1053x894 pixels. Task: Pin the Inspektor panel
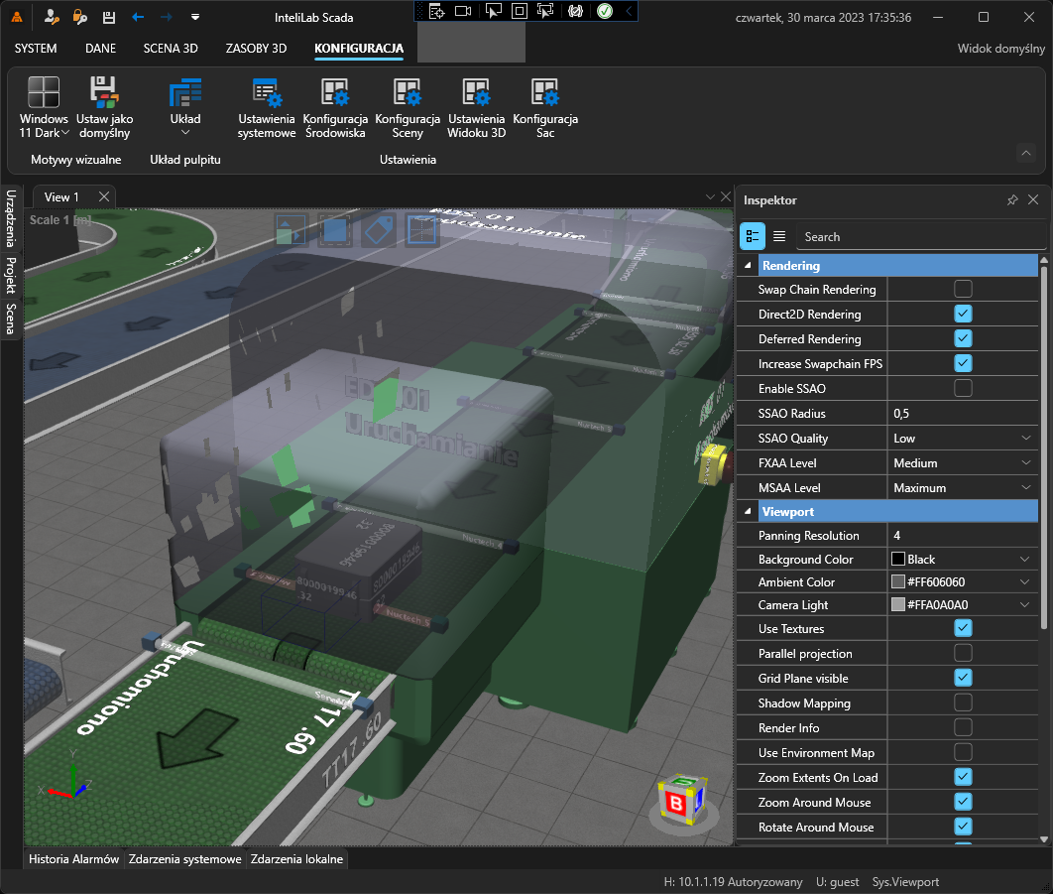pos(1012,199)
